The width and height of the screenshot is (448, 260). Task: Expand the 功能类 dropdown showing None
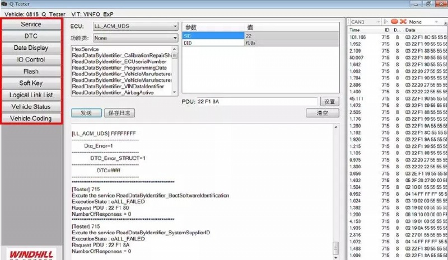135,38
